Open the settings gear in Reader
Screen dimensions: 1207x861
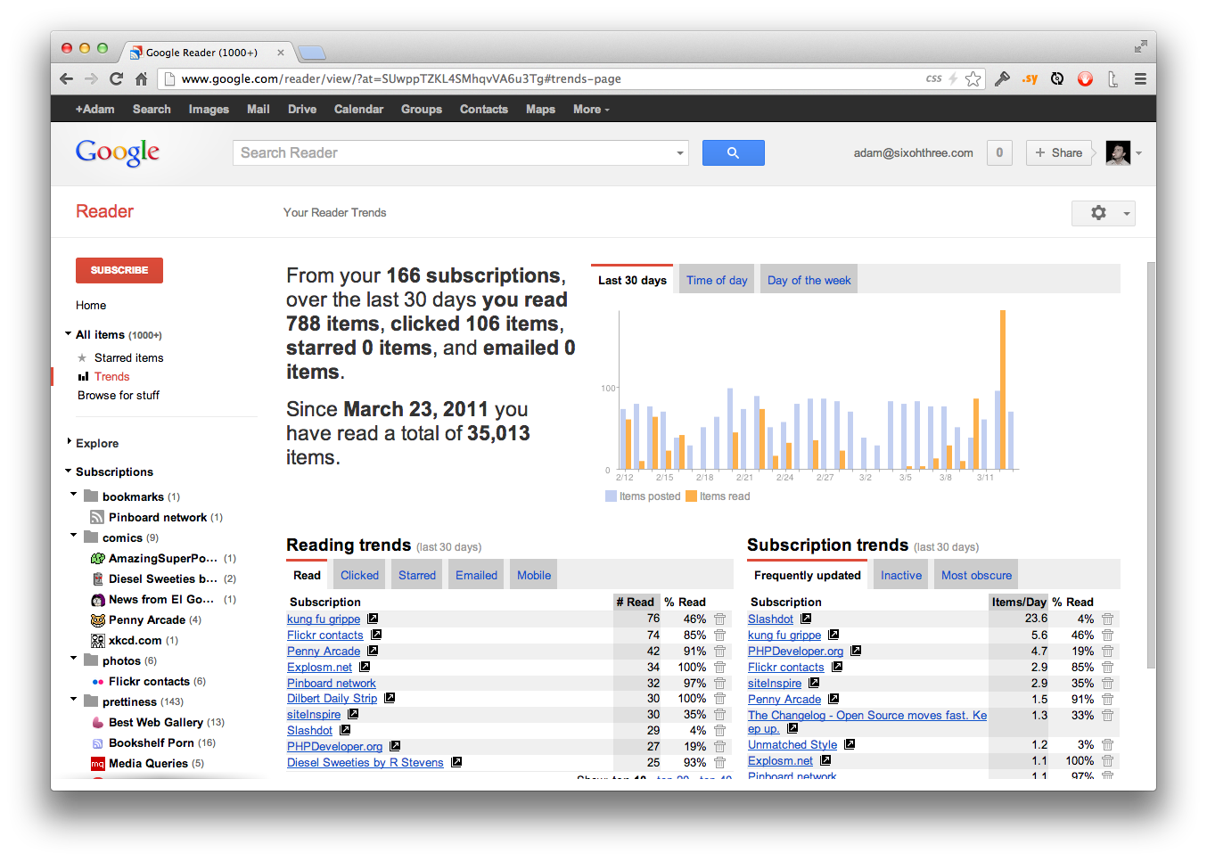coord(1098,213)
